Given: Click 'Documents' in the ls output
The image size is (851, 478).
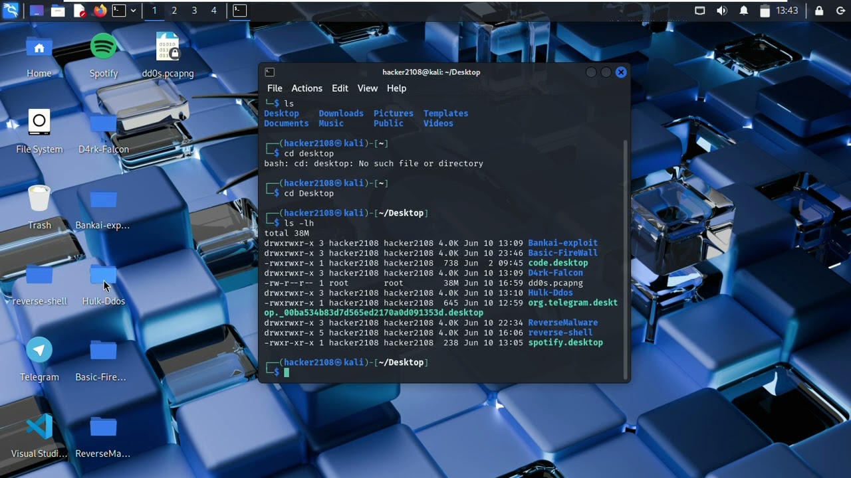Looking at the screenshot, I should [x=287, y=123].
